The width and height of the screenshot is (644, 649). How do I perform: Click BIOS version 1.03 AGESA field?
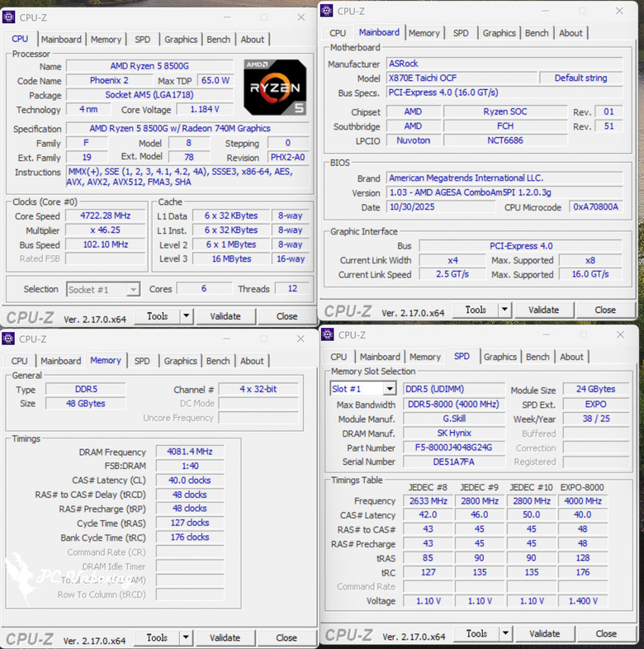tap(504, 192)
